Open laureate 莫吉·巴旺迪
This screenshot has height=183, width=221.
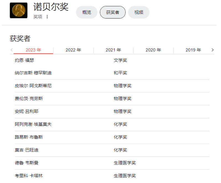27,150
